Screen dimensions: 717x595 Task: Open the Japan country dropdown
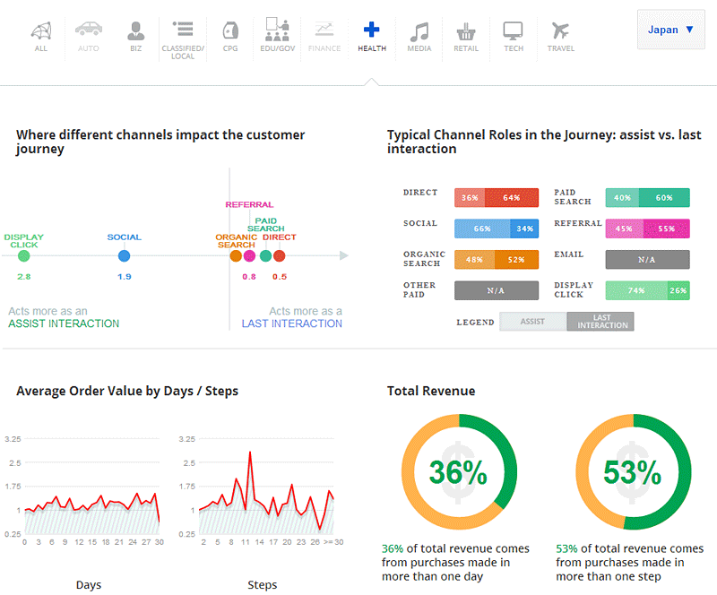[670, 30]
